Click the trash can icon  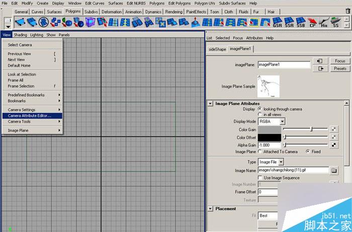[348, 11]
